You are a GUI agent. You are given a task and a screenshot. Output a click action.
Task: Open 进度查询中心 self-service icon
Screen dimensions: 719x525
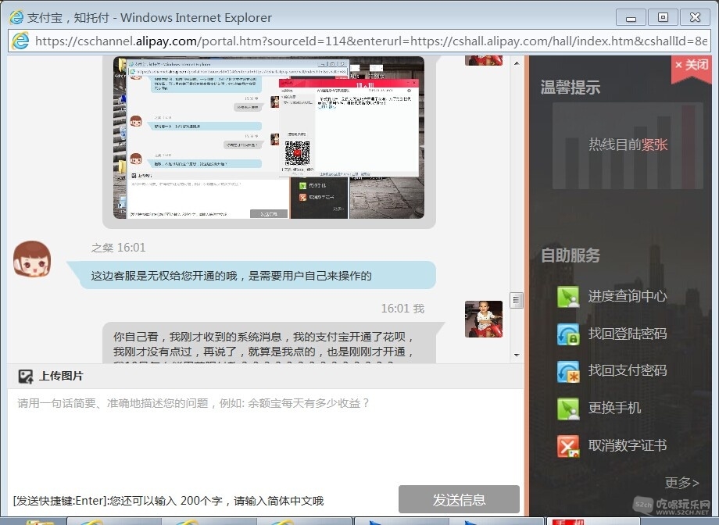pyautogui.click(x=568, y=297)
